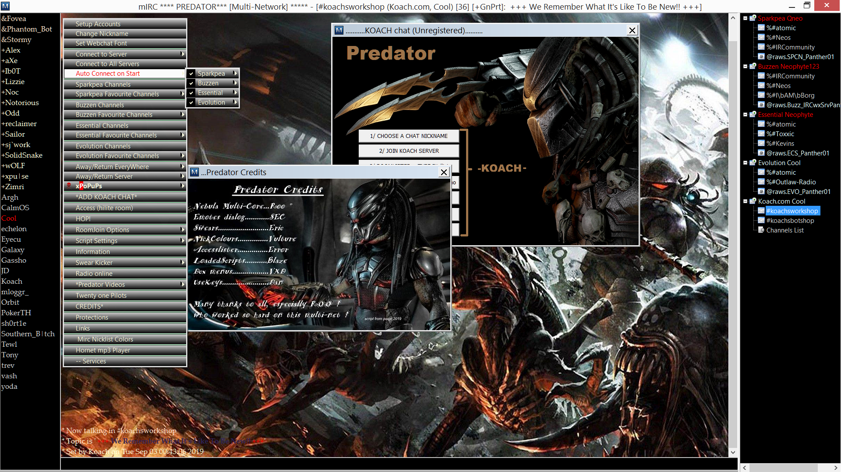This screenshot has height=472, width=841.
Task: Expand the Swear Kicker submenu arrow
Action: [x=183, y=262]
